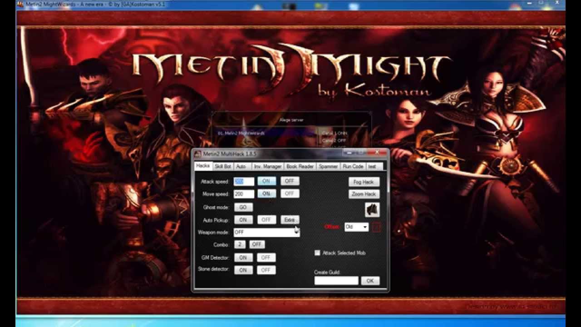Turn Stone detector ON
Image resolution: width=581 pixels, height=327 pixels.
[x=243, y=270]
